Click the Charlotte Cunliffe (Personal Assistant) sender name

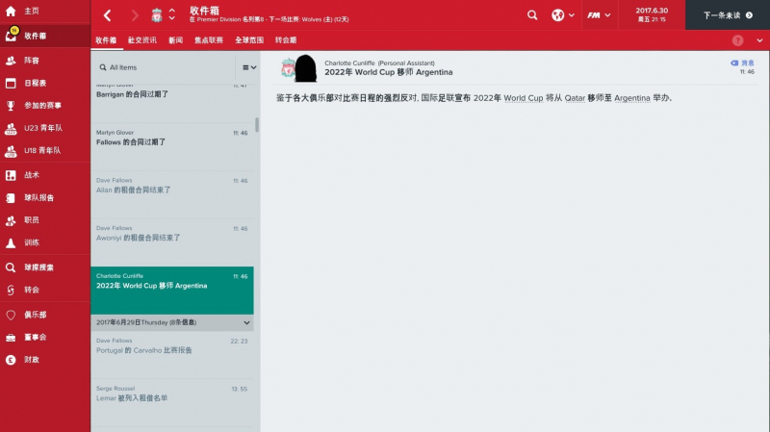[x=379, y=63]
